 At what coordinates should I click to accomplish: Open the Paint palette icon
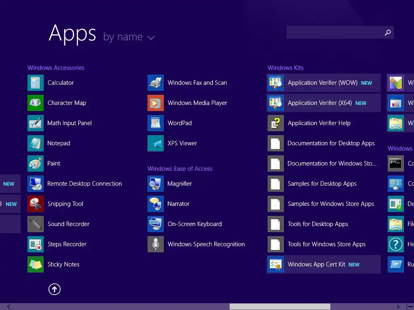(36, 163)
